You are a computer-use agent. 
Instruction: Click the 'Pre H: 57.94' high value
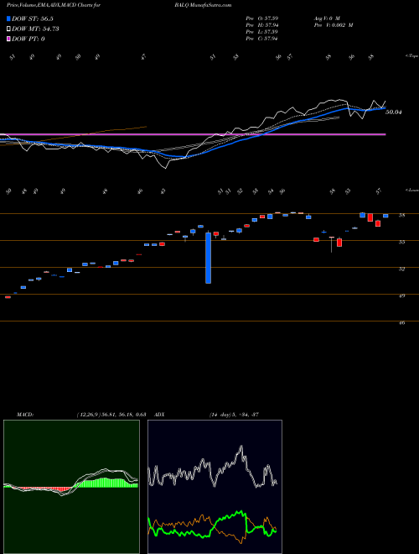click(x=261, y=25)
